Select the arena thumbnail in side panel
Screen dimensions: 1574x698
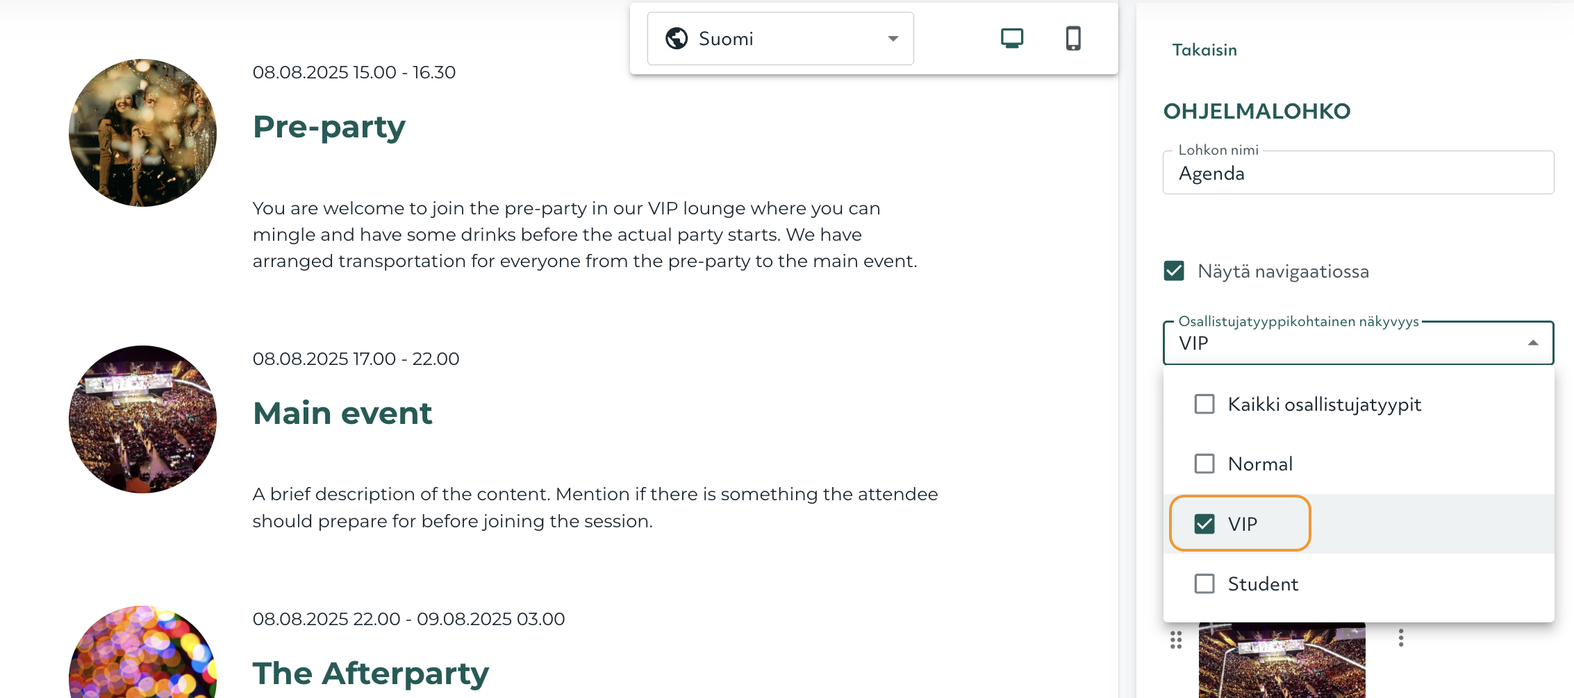point(1282,660)
